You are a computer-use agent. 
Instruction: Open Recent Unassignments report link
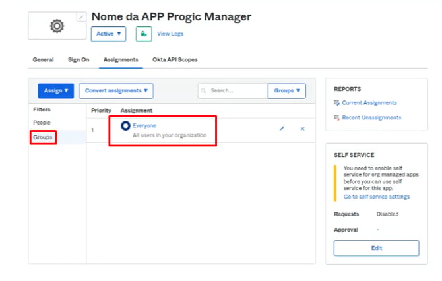coord(371,117)
